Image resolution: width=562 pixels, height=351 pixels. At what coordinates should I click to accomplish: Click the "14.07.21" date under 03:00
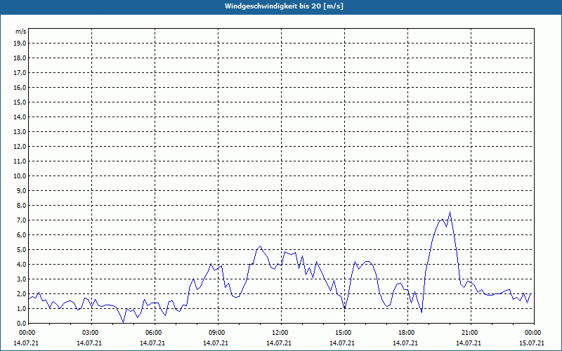point(89,343)
